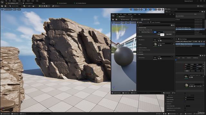206x115 pixels.
Task: Use selected asset for the Phys Material slot
Action: click(159, 41)
